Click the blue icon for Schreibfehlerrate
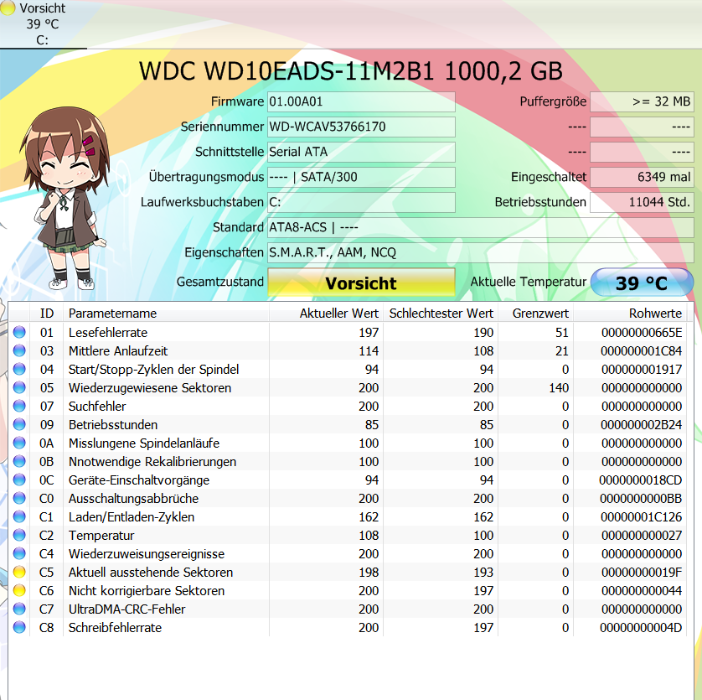 click(19, 627)
